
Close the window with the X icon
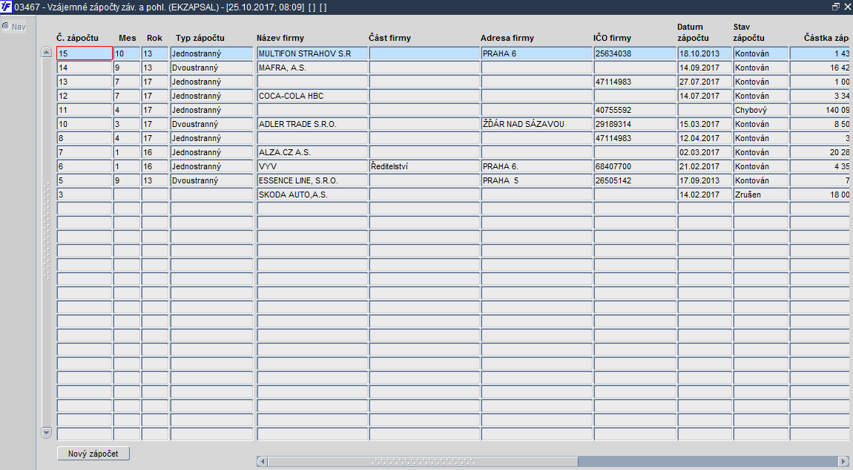coord(848,7)
